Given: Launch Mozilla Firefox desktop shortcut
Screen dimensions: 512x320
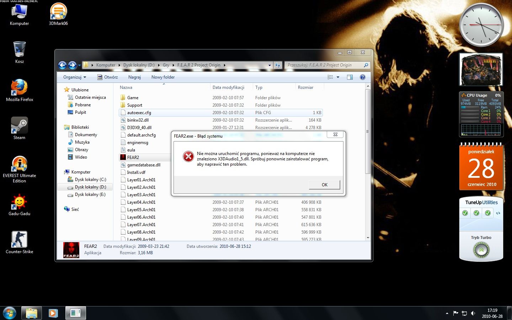Looking at the screenshot, I should click(x=20, y=90).
